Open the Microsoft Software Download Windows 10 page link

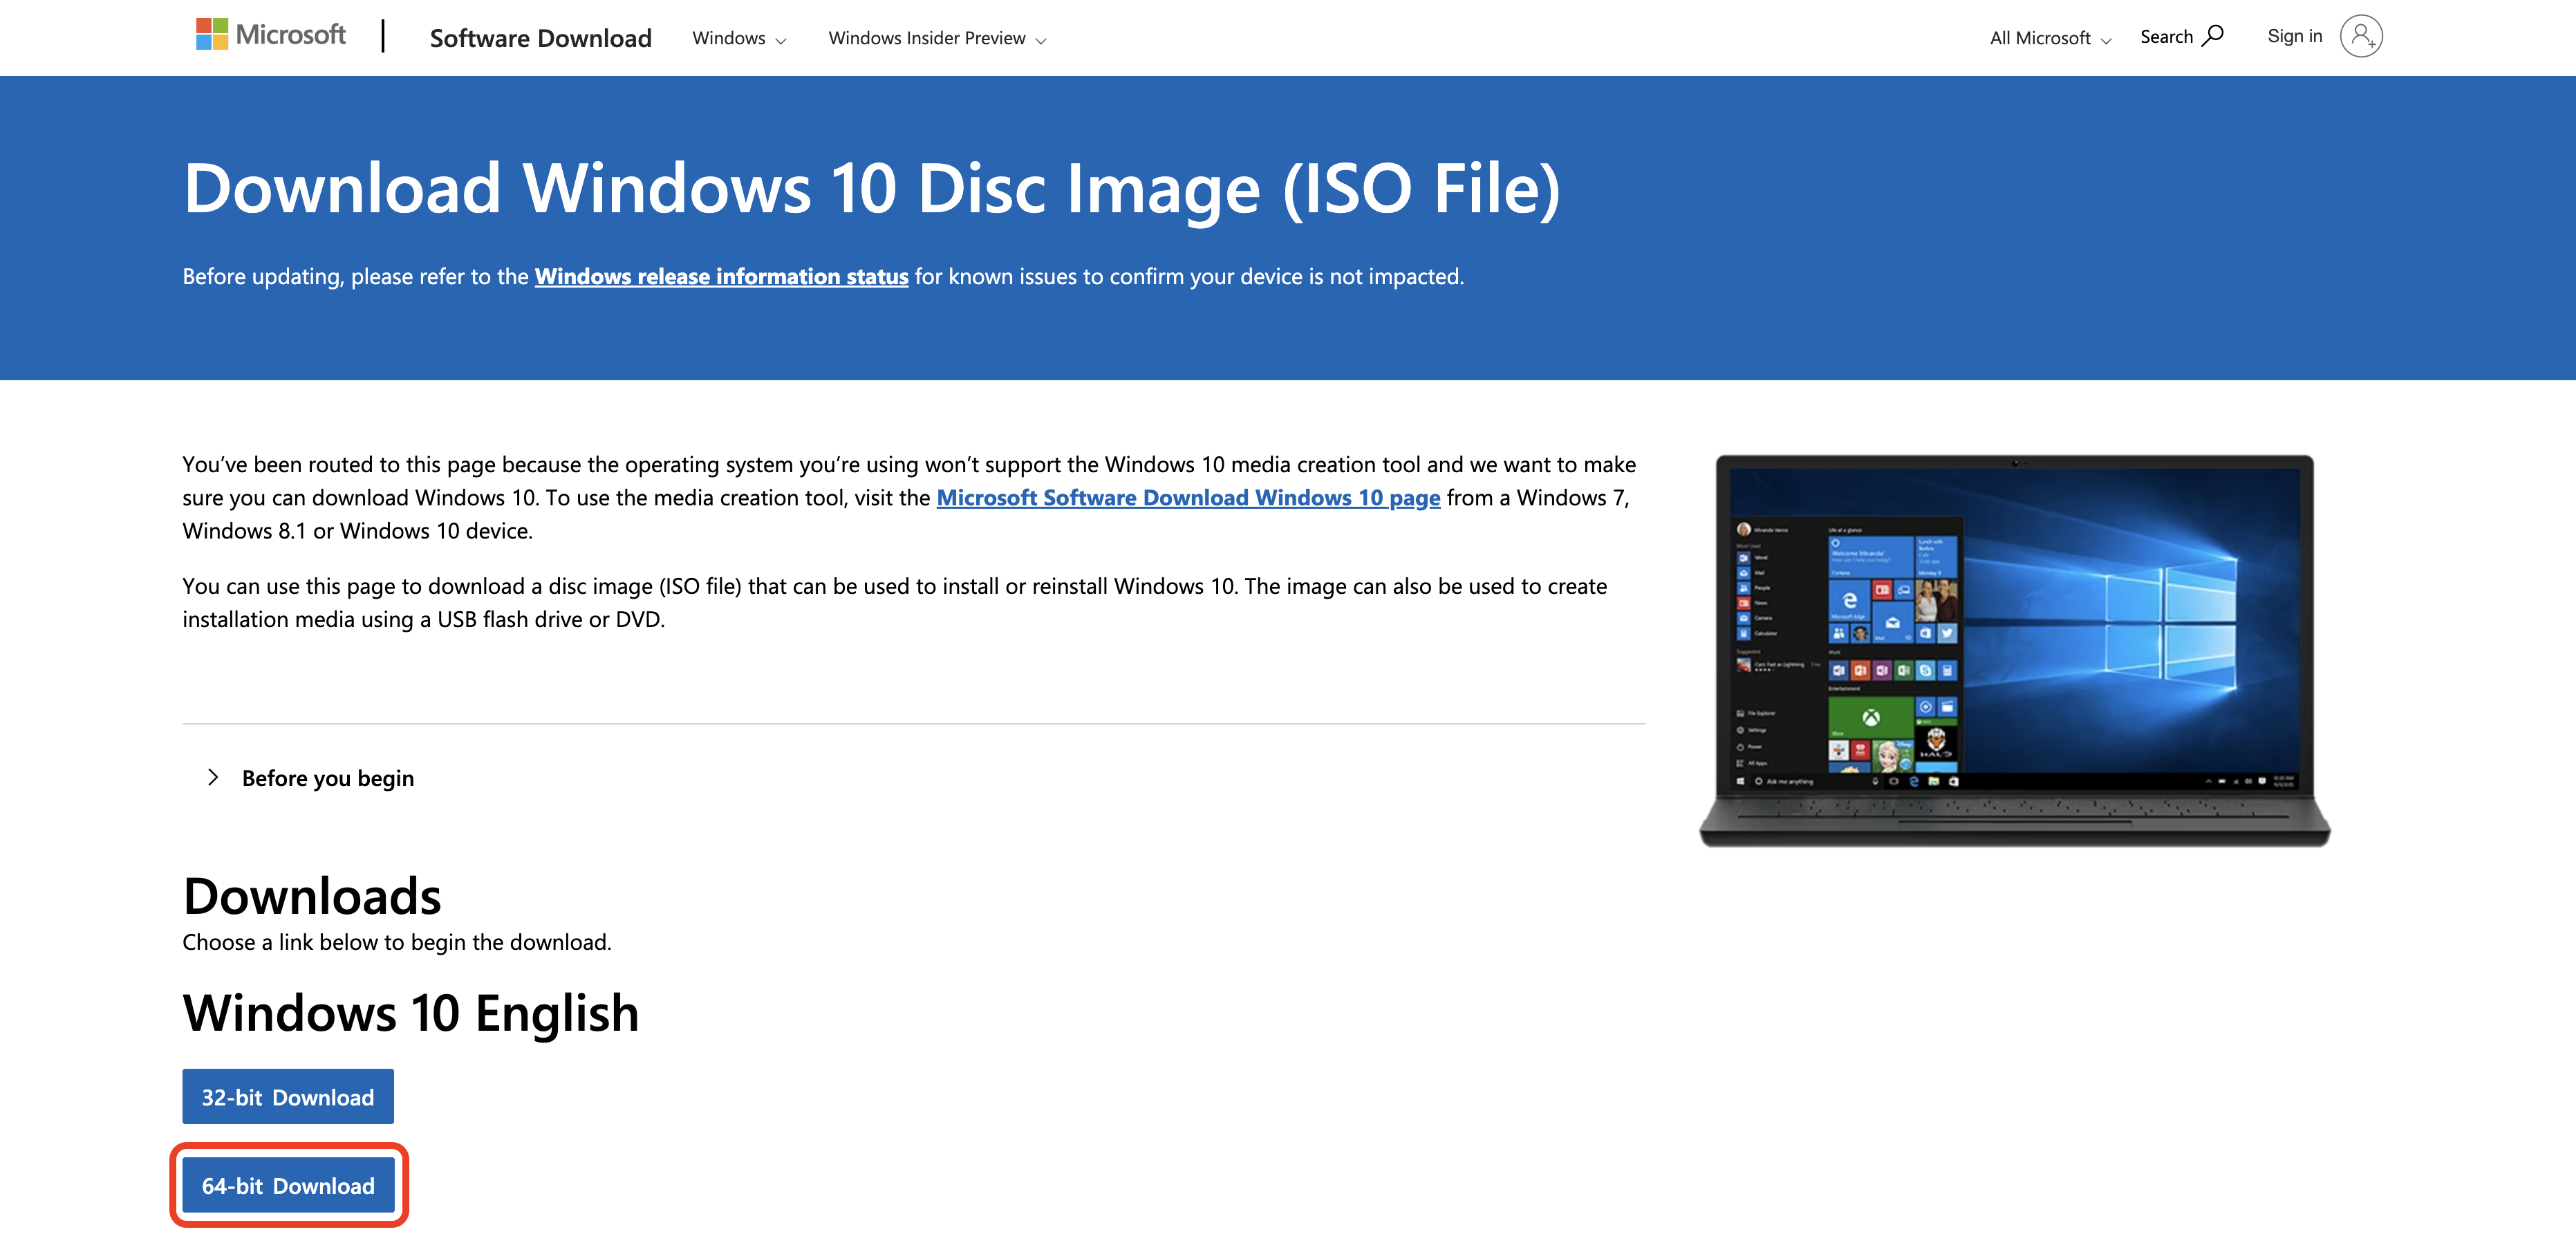(x=1187, y=497)
